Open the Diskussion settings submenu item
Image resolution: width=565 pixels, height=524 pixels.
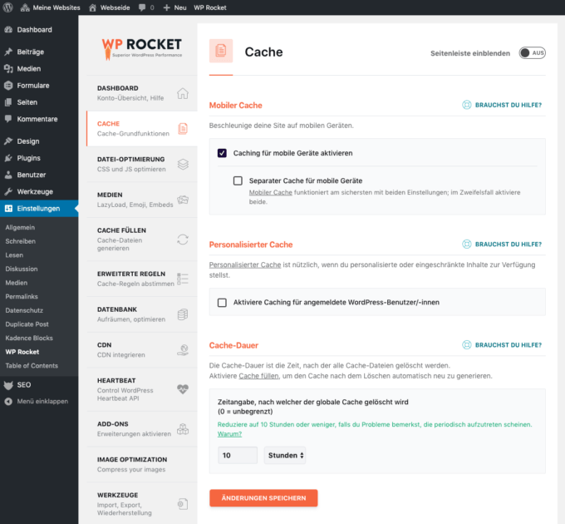point(22,269)
